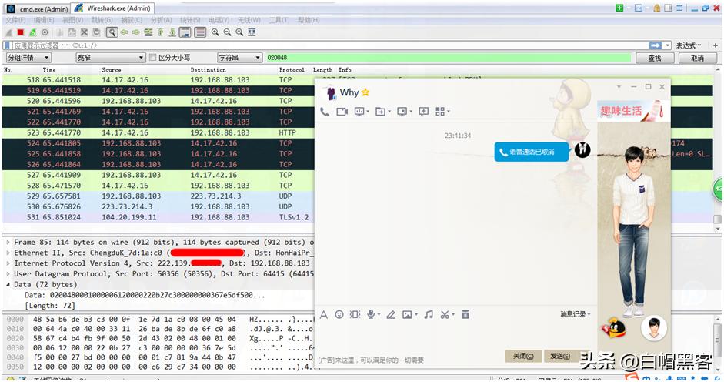Viewport: 724px width, 382px height.
Task: Click the 查找 find button
Action: tap(655, 58)
